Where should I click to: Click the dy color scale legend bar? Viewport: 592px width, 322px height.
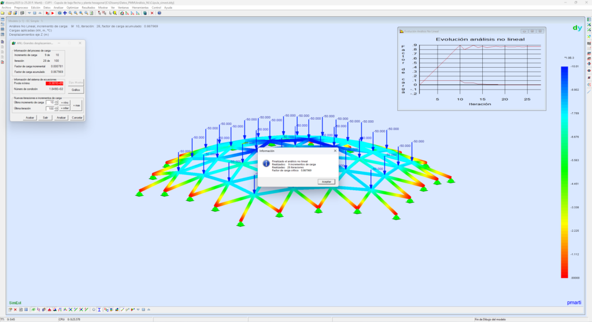564,172
